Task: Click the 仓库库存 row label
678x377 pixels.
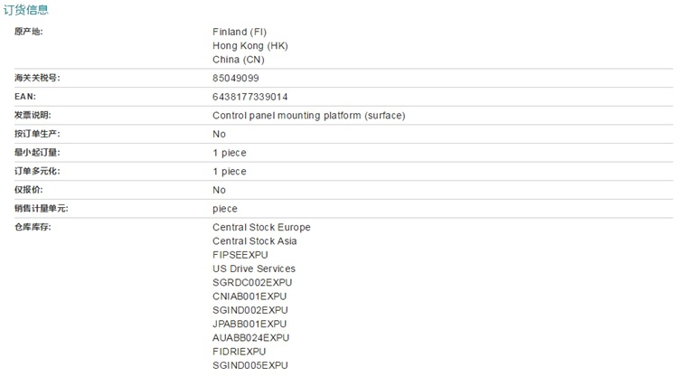Action: click(x=33, y=227)
